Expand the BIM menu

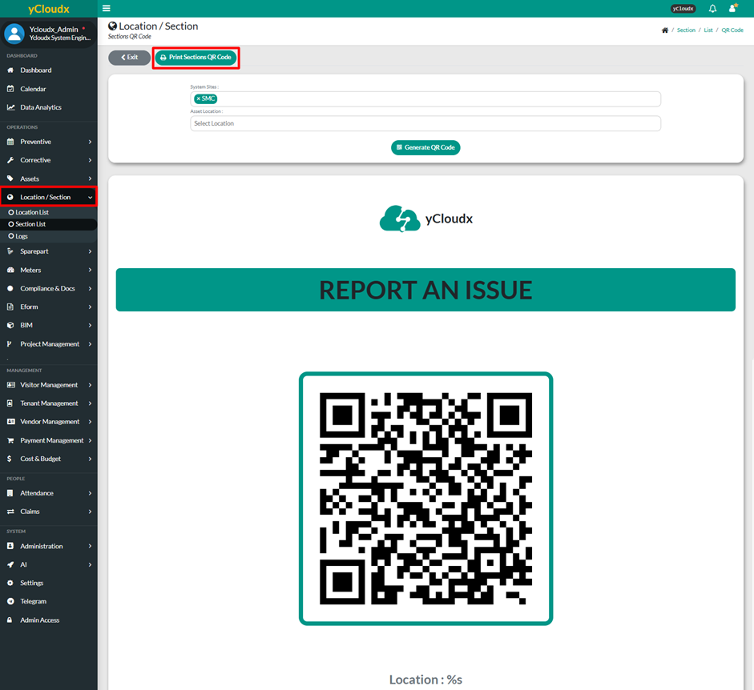49,325
